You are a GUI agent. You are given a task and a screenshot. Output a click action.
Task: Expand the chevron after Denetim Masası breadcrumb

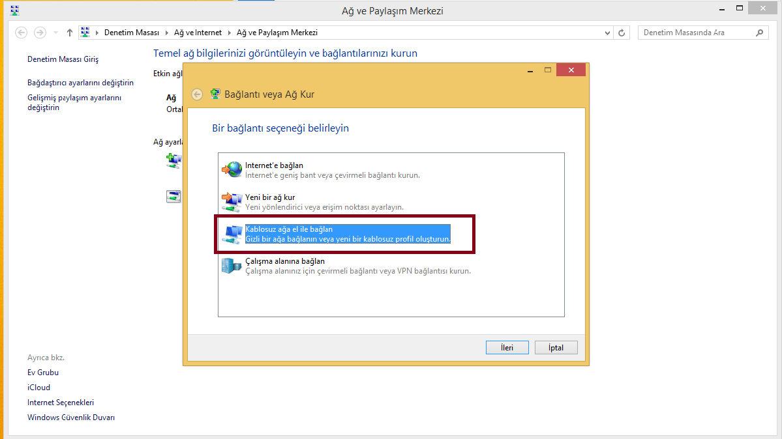(x=167, y=33)
